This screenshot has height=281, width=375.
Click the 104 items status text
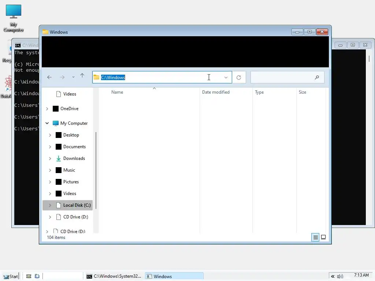(x=56, y=237)
